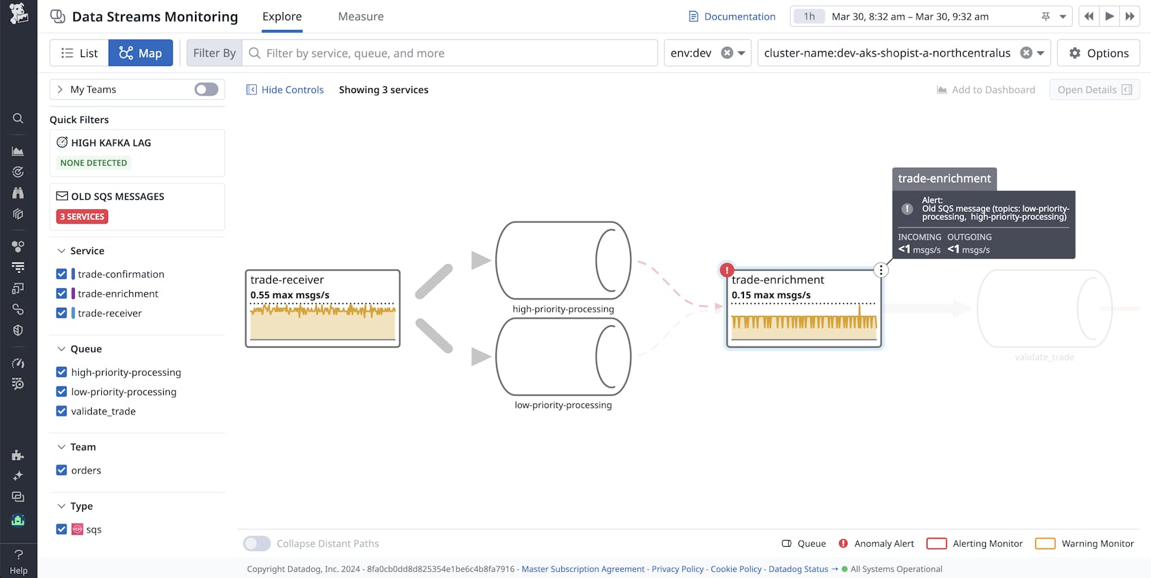Click the three-dot menu on trade-enrichment node

point(881,270)
